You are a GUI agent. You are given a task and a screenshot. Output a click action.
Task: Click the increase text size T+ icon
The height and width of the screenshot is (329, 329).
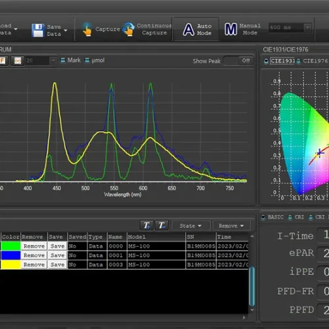[147, 225]
